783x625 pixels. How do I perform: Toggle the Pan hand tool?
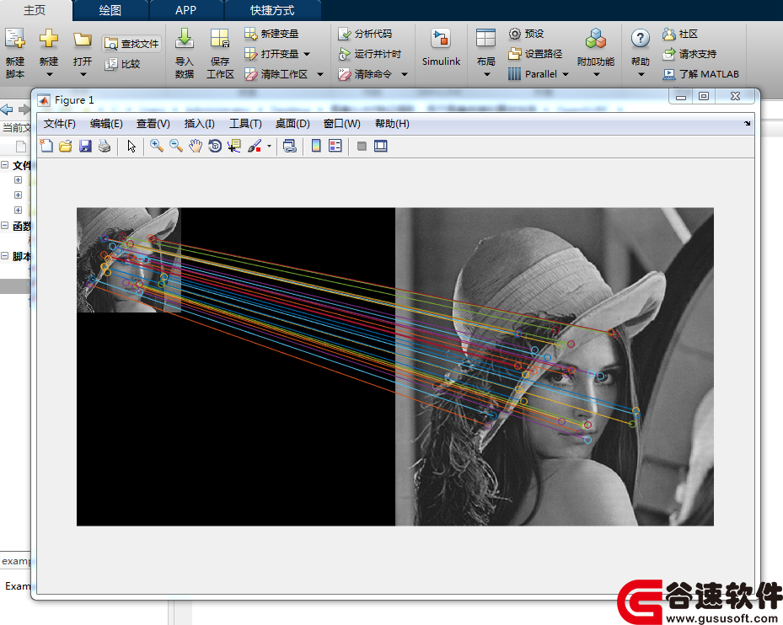coord(196,146)
